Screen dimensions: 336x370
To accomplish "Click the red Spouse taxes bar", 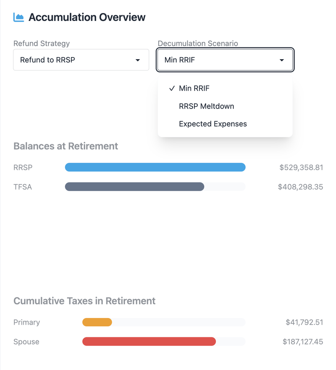I will (149, 341).
